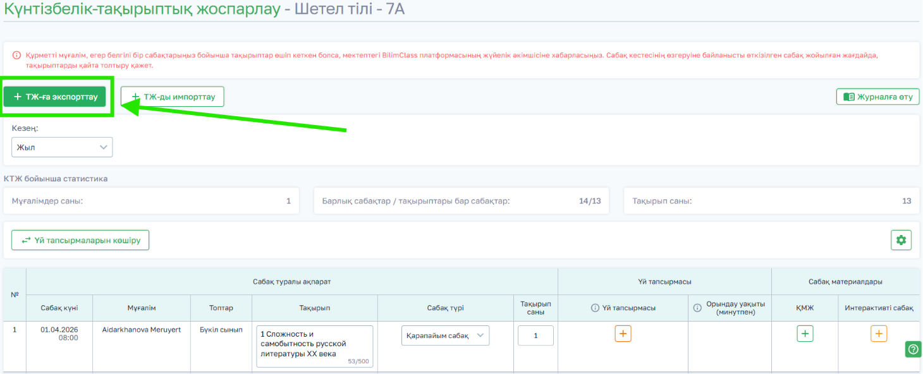Viewport: 923px width, 374px height.
Task: Click the 14/13 lessons statistic value
Action: [x=590, y=201]
